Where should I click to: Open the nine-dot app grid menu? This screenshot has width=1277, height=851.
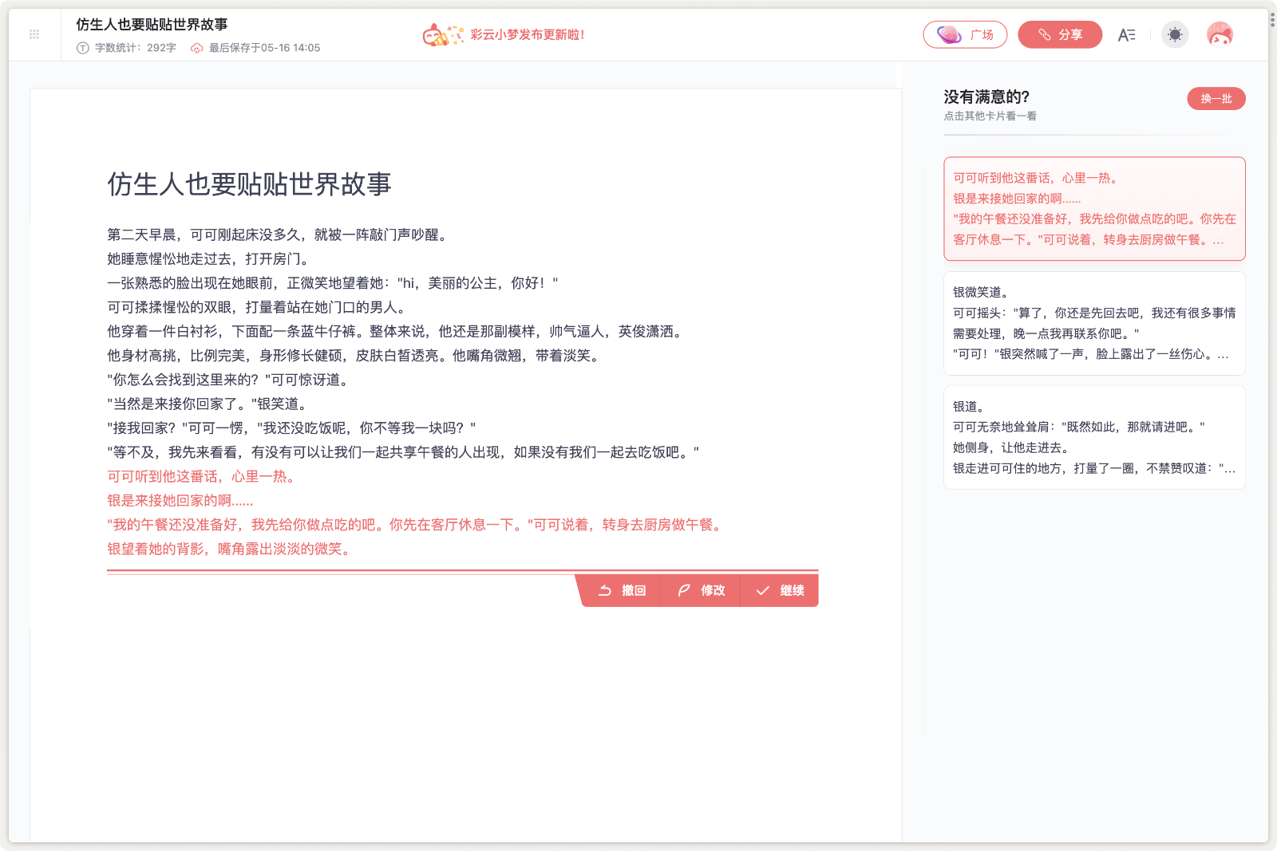[34, 33]
